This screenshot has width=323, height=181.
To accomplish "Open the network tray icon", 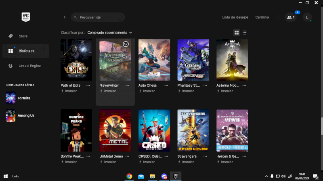I will (278, 176).
